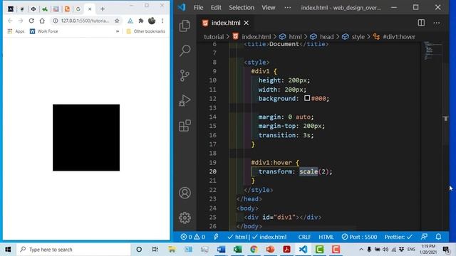The image size is (456, 256).
Task: Open the Other bookmarks folder
Action: tap(145, 31)
